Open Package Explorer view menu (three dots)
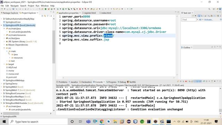Viewport: 222px width, 125px height. tap(54, 16)
